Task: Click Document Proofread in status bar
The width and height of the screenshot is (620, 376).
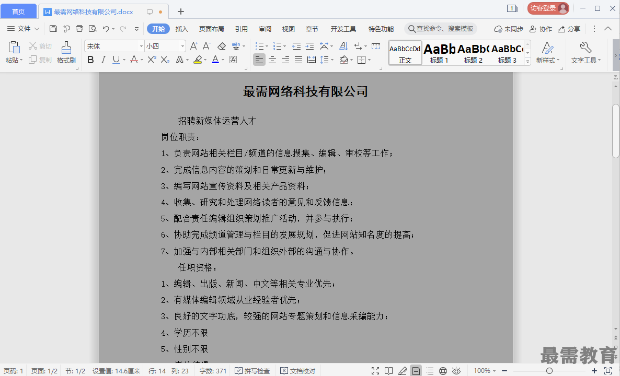Action: click(298, 371)
